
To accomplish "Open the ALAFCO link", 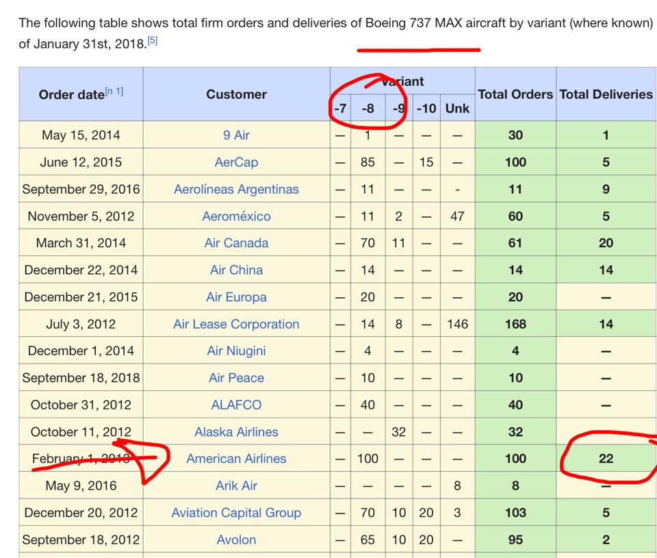I will point(236,405).
